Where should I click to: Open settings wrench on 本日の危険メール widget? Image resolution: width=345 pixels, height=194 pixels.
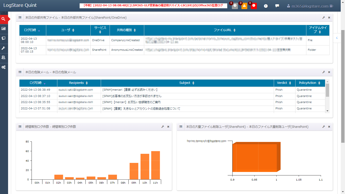point(324,72)
